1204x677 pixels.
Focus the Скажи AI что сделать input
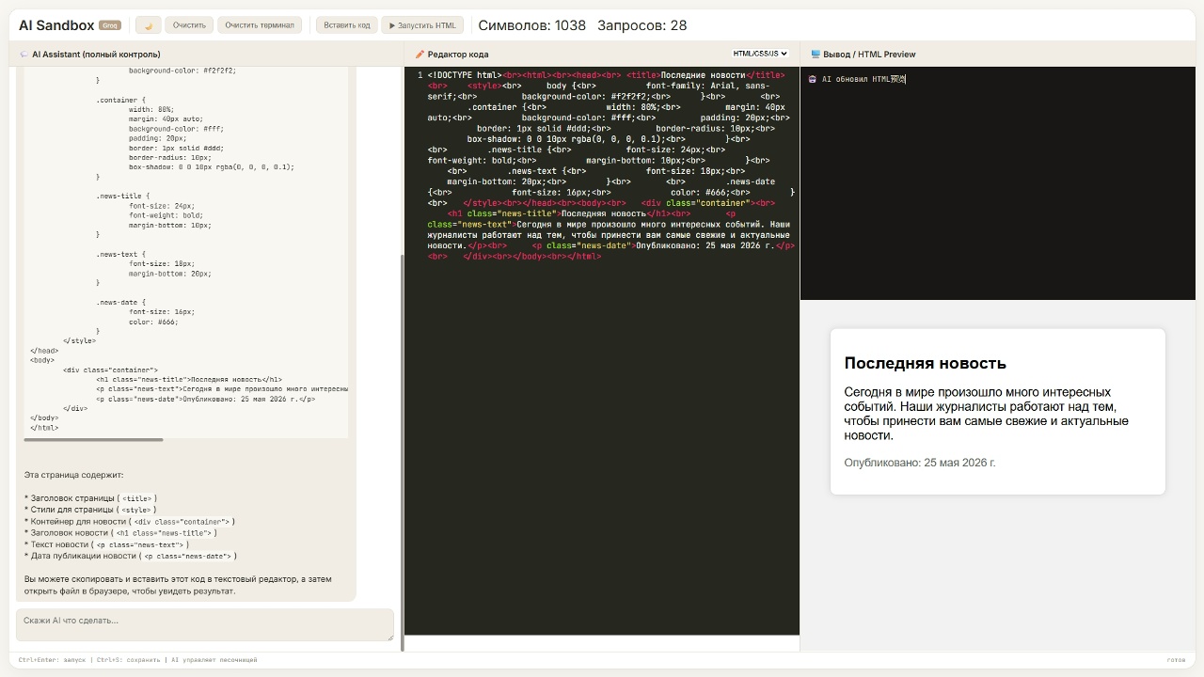205,625
